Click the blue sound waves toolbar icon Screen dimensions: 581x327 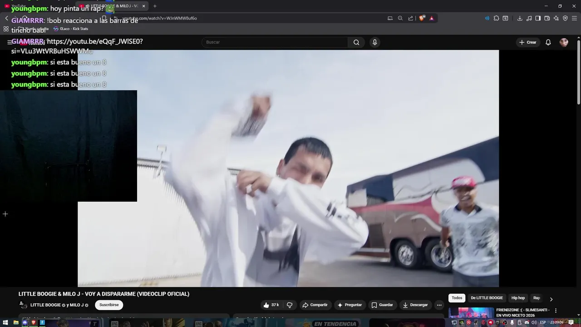487,18
